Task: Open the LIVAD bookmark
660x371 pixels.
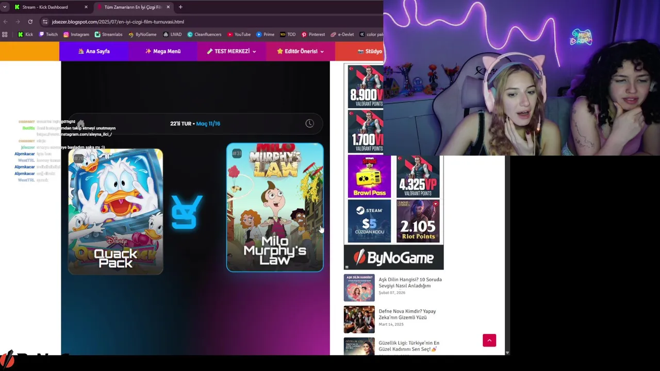Action: [x=172, y=35]
